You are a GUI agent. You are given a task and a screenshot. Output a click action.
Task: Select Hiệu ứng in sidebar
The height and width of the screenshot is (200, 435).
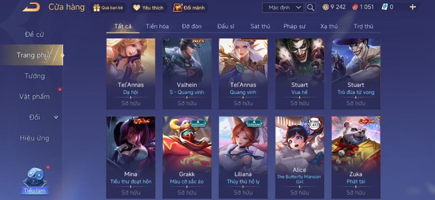(34, 138)
